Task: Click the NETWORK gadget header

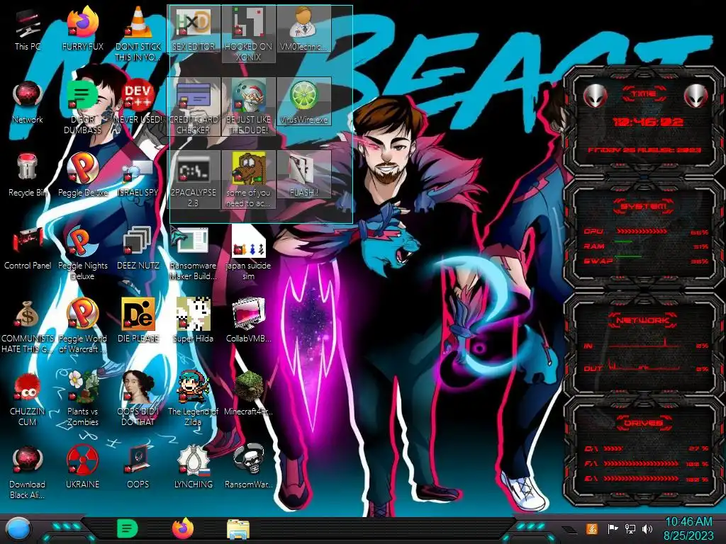Action: (644, 319)
